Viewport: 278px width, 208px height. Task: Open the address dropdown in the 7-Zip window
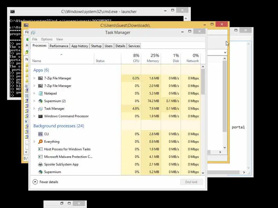(x=225, y=53)
